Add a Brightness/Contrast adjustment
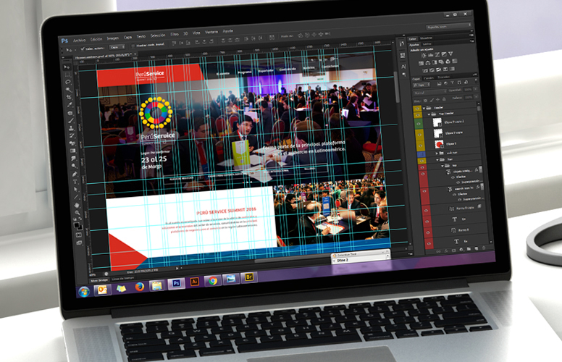The height and width of the screenshot is (362, 562). pos(424,55)
